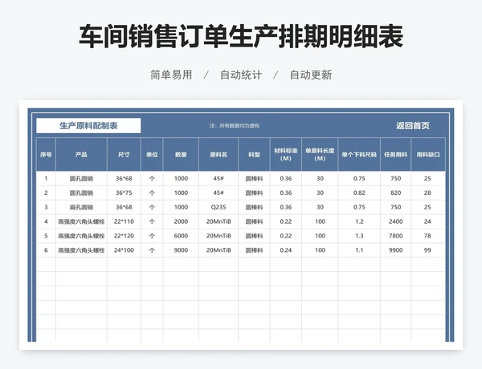Click the 自动统计 subtitle text

241,75
